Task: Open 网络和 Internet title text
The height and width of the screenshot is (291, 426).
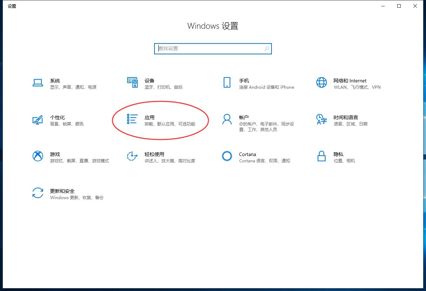Action: [x=350, y=81]
